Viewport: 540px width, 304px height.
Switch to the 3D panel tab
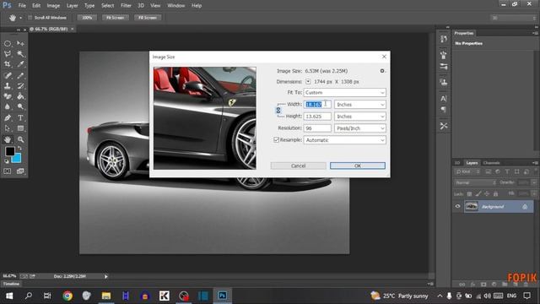coord(457,163)
